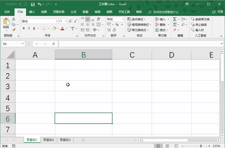The width and height of the screenshot is (225, 148).
Task: Click the decrease decimal icon
Action: click(x=114, y=30)
